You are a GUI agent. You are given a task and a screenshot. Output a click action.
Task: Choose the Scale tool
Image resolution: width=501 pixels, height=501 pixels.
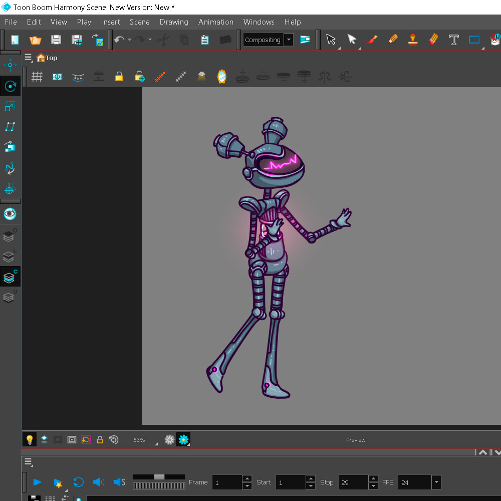(10, 106)
